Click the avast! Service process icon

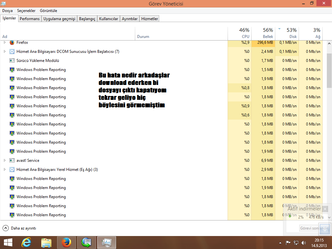pos(12,160)
